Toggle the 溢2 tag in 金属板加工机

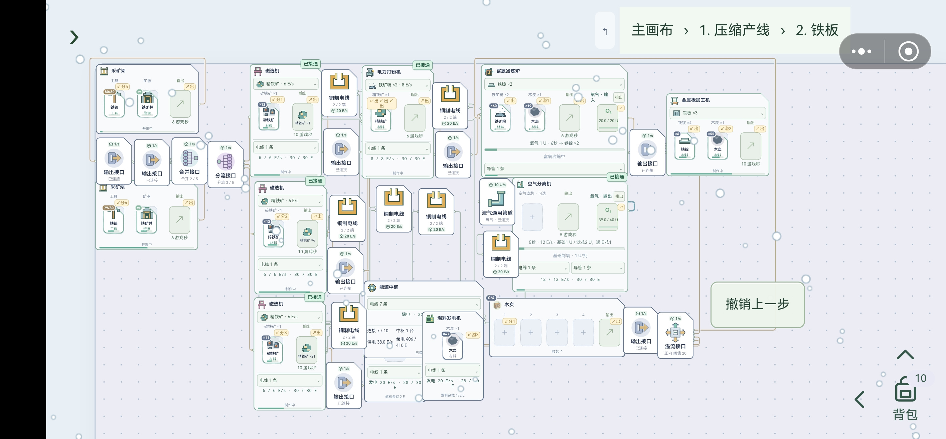coord(726,129)
